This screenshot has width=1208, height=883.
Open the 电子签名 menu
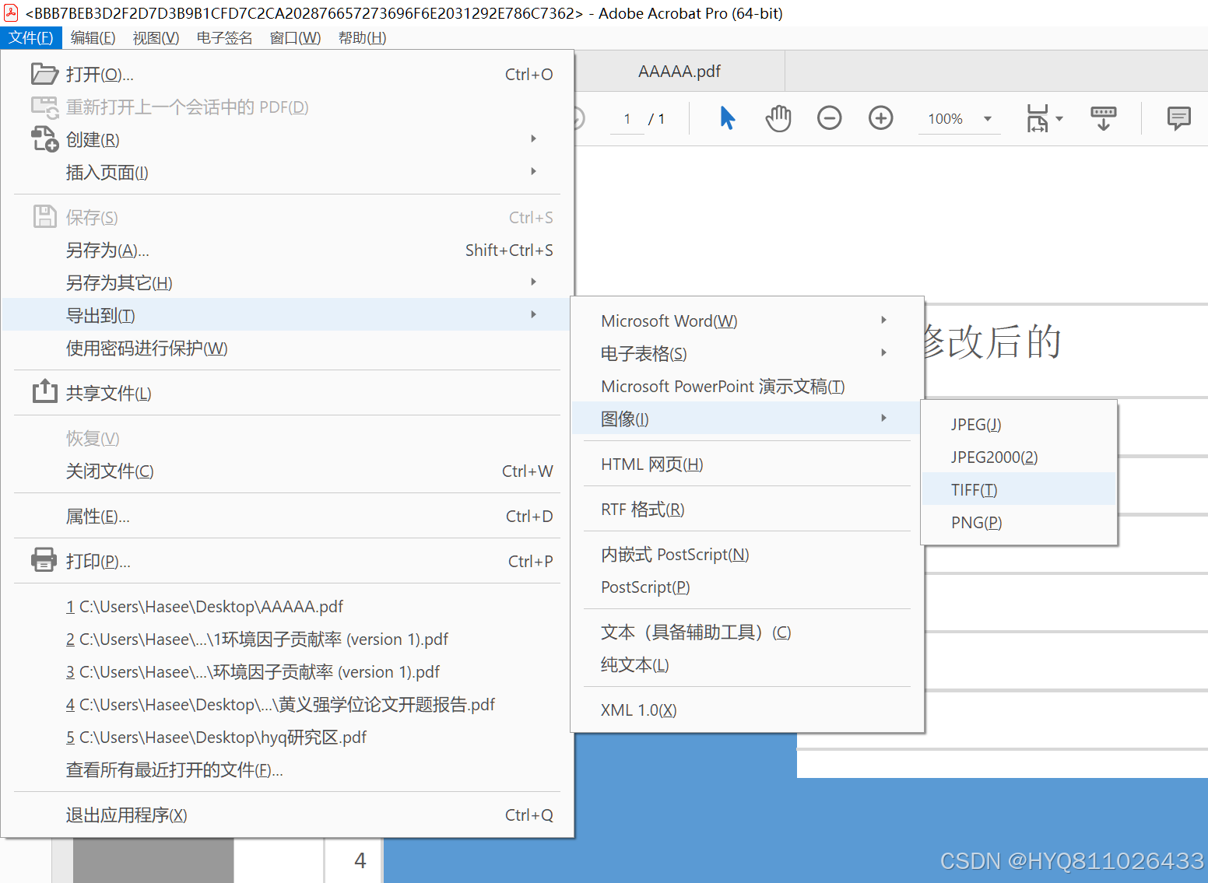click(224, 37)
